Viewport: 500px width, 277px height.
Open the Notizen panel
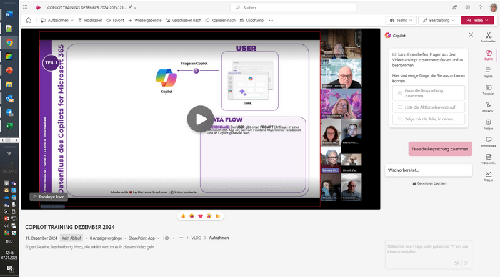(488, 124)
